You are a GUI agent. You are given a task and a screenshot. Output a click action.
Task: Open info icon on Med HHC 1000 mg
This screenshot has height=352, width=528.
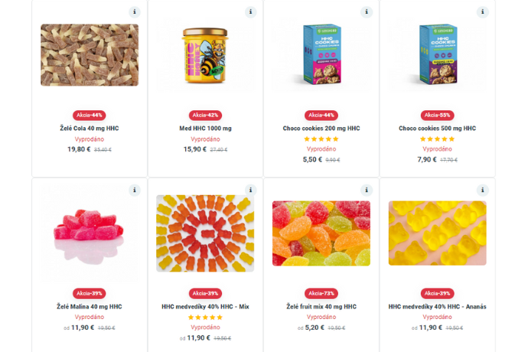point(250,12)
